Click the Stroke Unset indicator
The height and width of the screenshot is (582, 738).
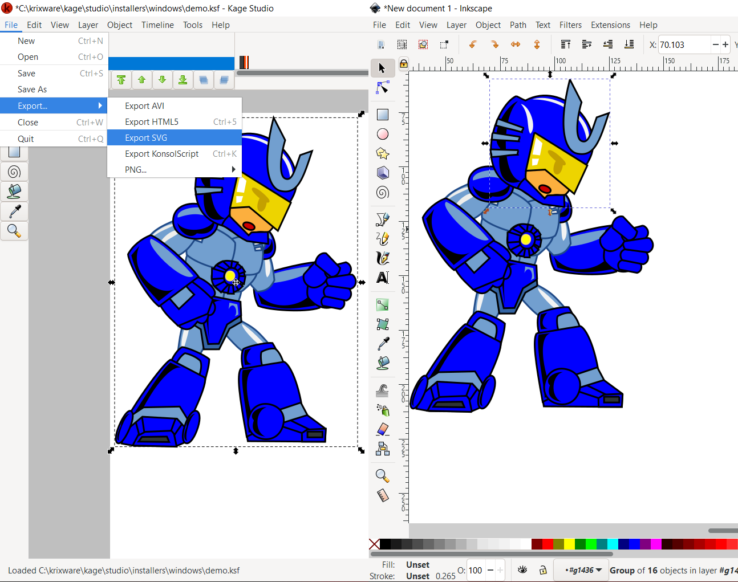coord(417,576)
